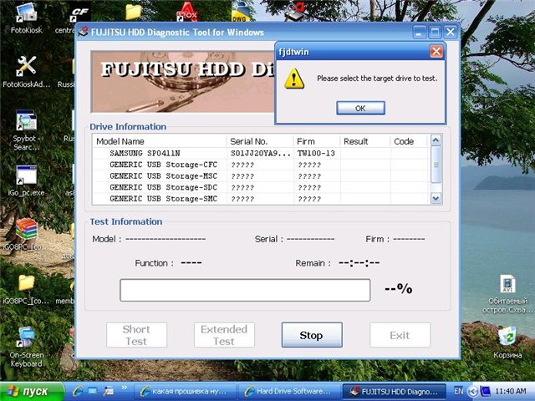
Task: Switch to Hard Drive Software taskbar window
Action: pyautogui.click(x=289, y=392)
